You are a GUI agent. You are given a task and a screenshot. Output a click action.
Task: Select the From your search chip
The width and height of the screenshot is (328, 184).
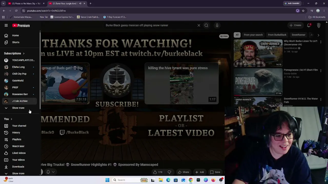253,35
